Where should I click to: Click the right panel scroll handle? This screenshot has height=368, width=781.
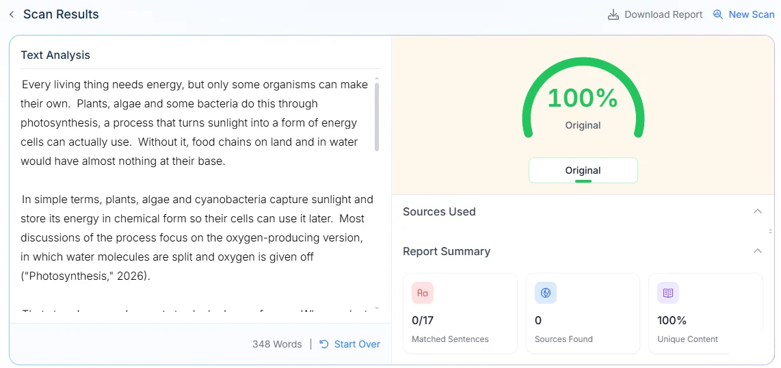pyautogui.click(x=771, y=231)
